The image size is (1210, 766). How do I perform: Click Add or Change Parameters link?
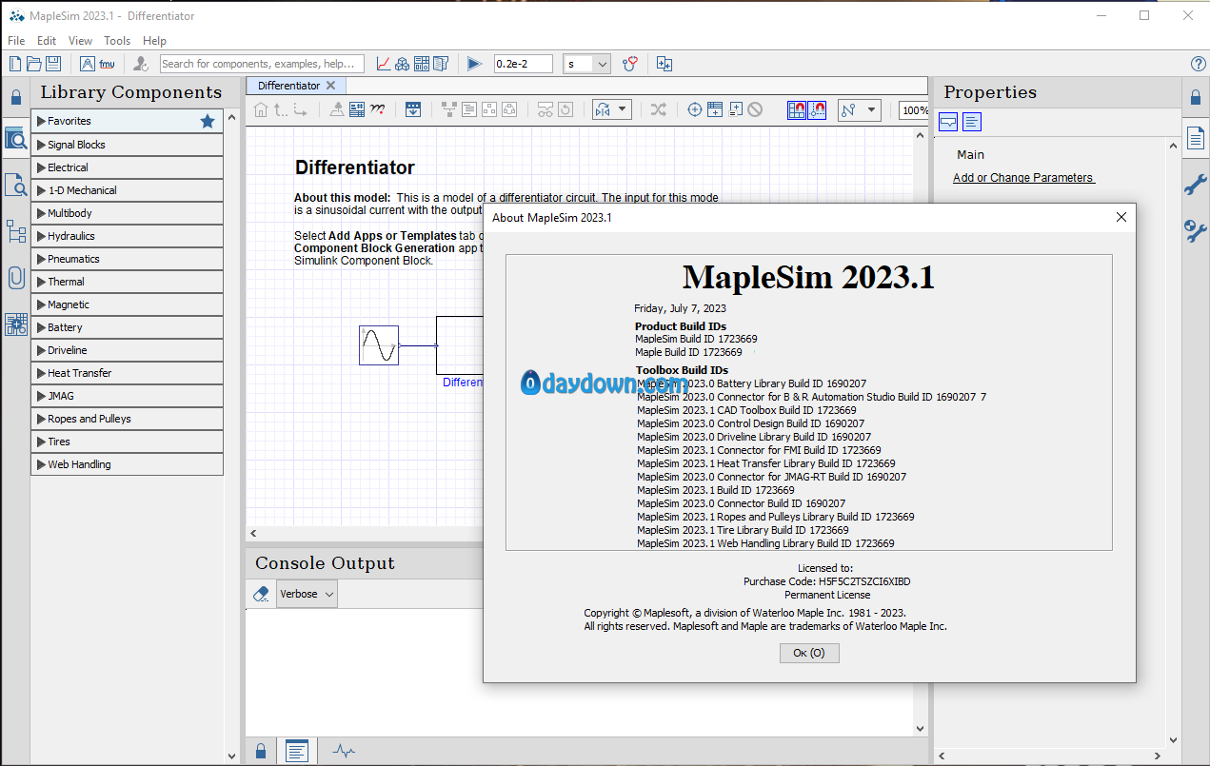point(1023,178)
